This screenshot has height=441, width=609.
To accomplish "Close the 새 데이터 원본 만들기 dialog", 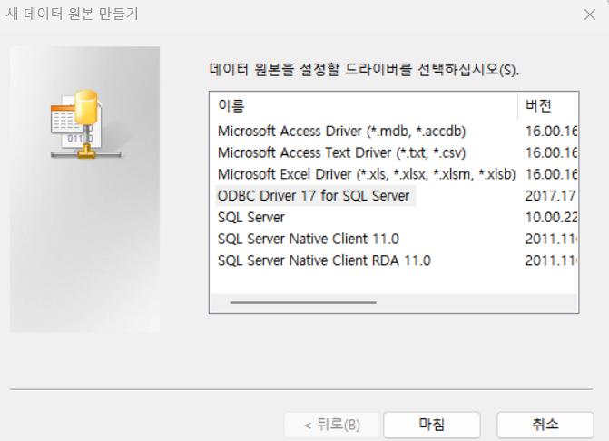I will point(590,15).
